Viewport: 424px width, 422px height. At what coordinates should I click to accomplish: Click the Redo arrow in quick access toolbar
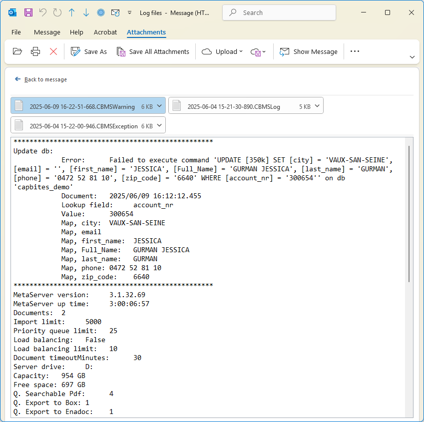pos(57,12)
